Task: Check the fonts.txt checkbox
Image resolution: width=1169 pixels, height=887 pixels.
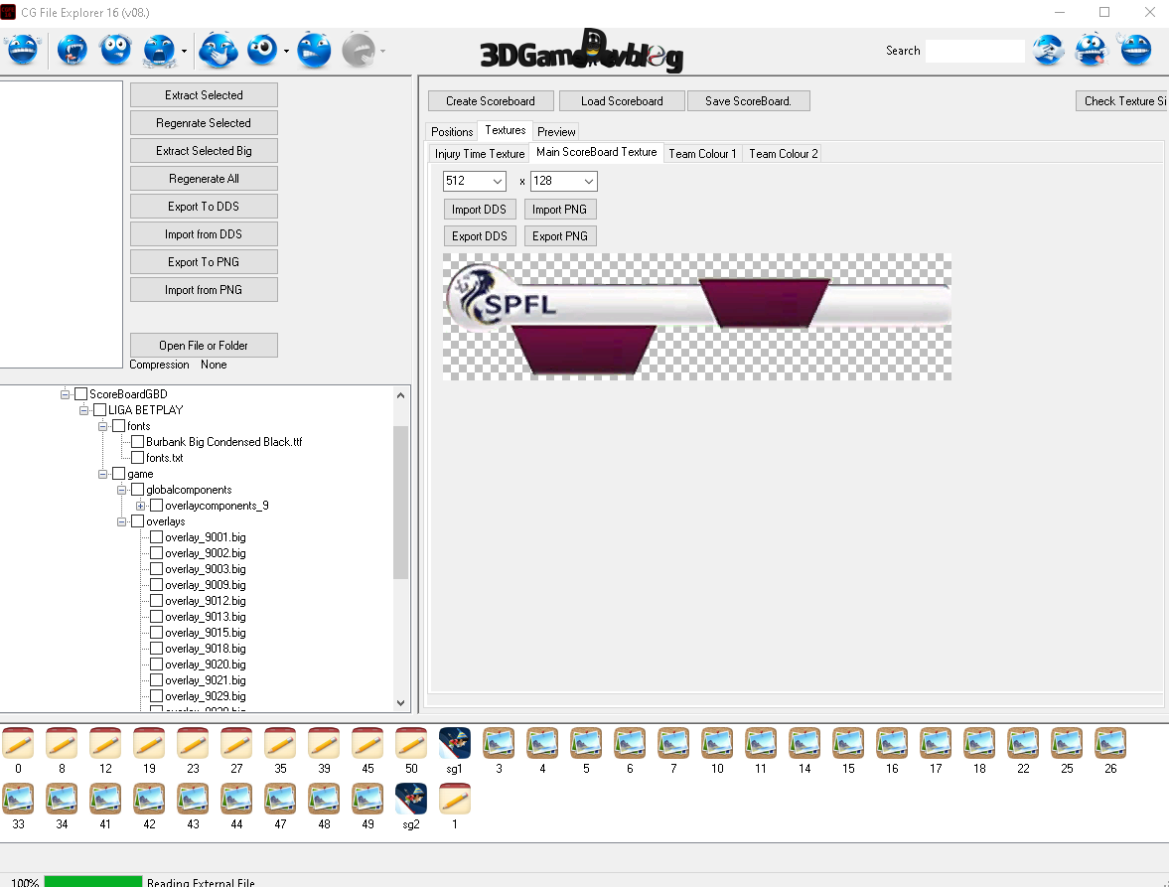Action: 137,458
